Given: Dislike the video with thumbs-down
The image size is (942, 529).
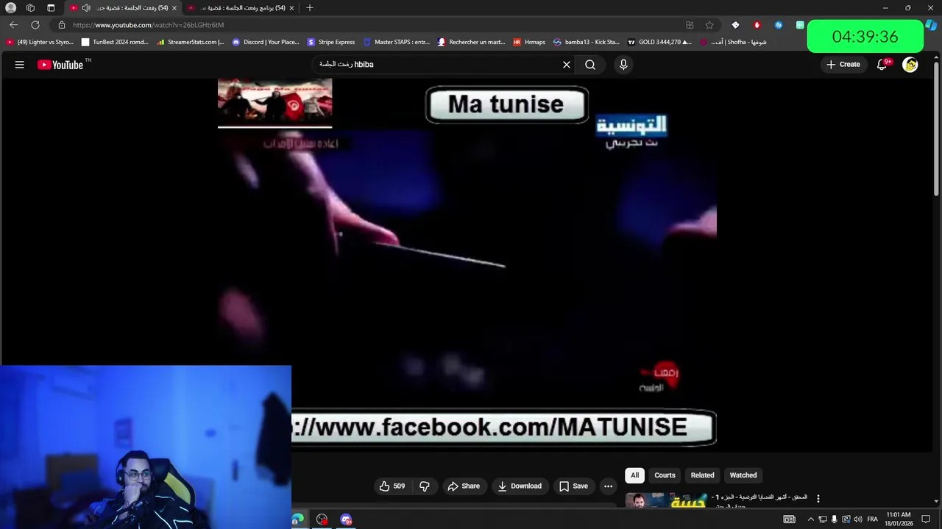Looking at the screenshot, I should tap(425, 486).
